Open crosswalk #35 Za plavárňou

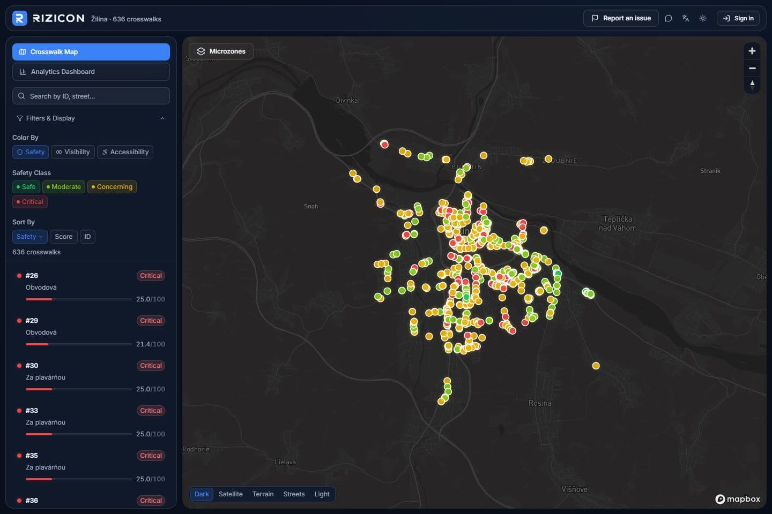tap(91, 467)
